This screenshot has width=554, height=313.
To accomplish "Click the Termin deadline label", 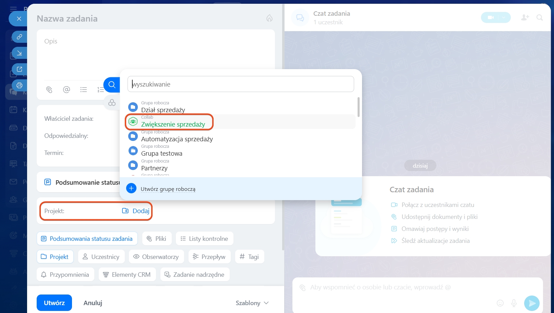I will 54,153.
